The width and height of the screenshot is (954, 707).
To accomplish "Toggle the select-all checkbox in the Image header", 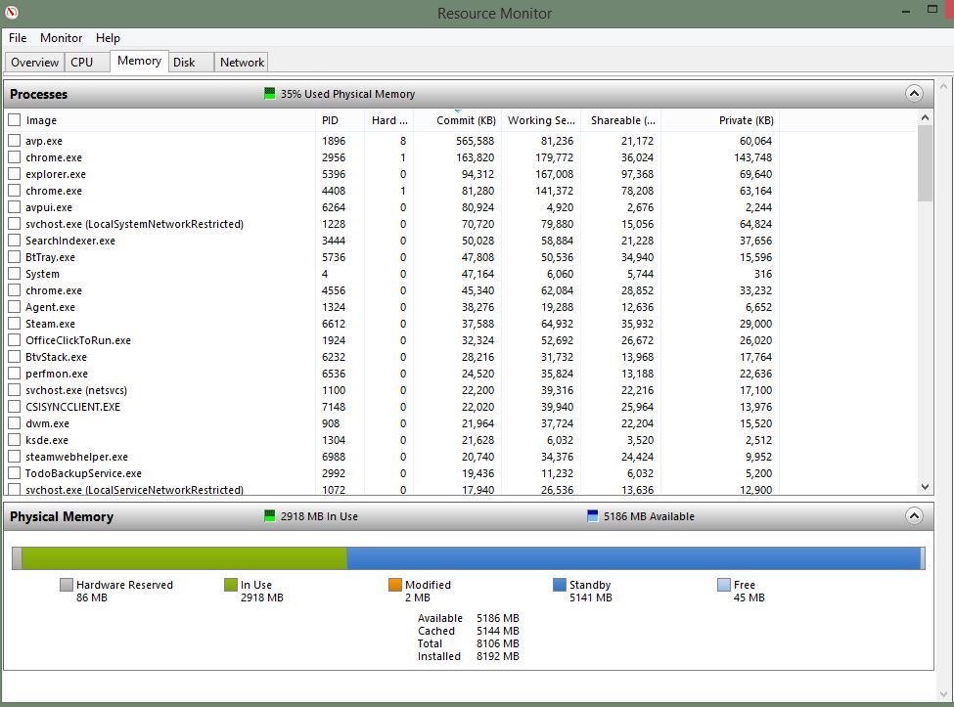I will point(14,119).
